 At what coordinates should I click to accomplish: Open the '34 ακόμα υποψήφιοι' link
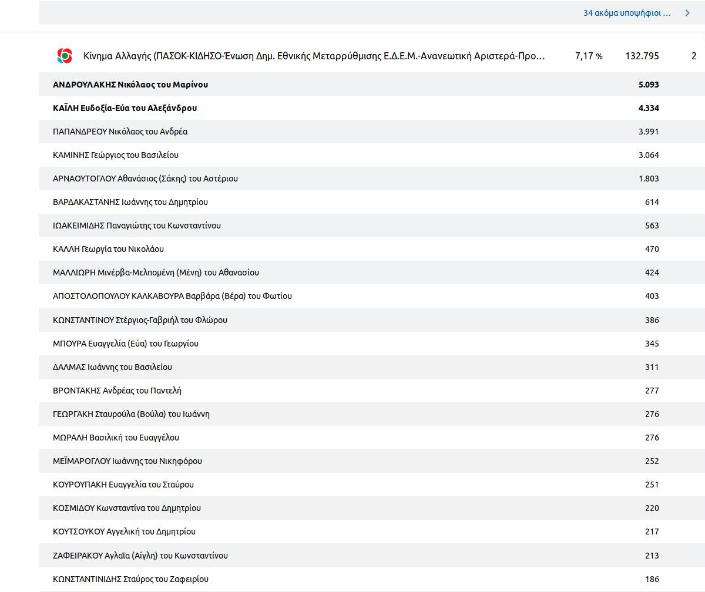(x=627, y=13)
